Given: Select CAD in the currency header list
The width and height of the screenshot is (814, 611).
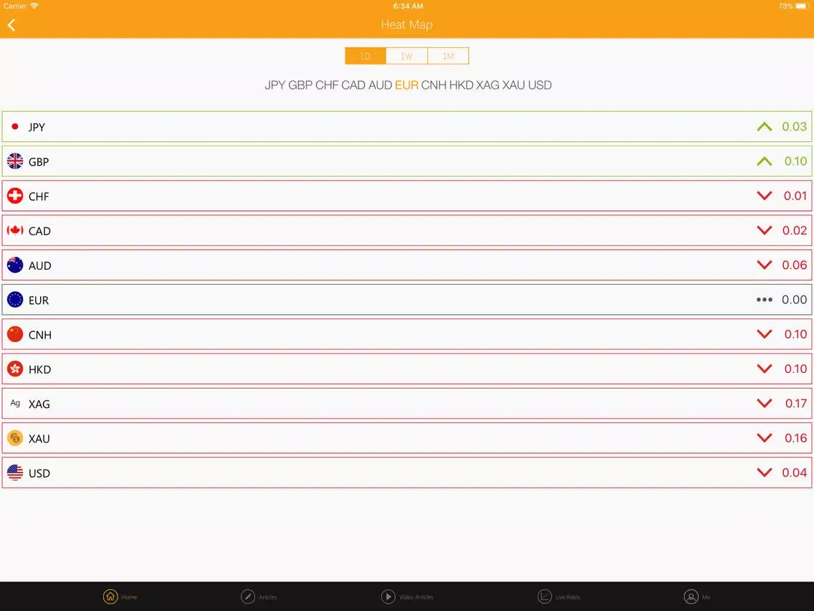Looking at the screenshot, I should tap(353, 85).
